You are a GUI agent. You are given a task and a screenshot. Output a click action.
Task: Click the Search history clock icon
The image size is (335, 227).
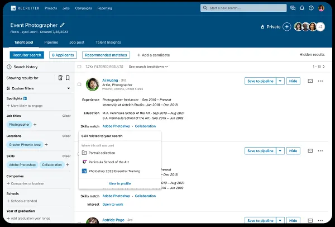9,67
